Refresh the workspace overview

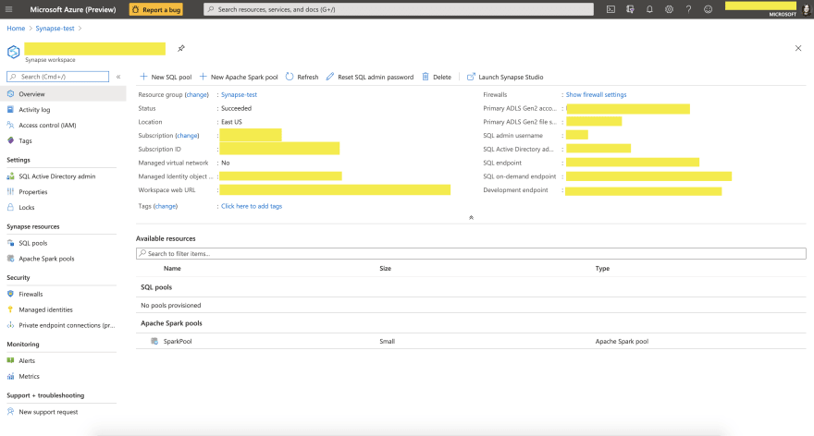point(302,77)
